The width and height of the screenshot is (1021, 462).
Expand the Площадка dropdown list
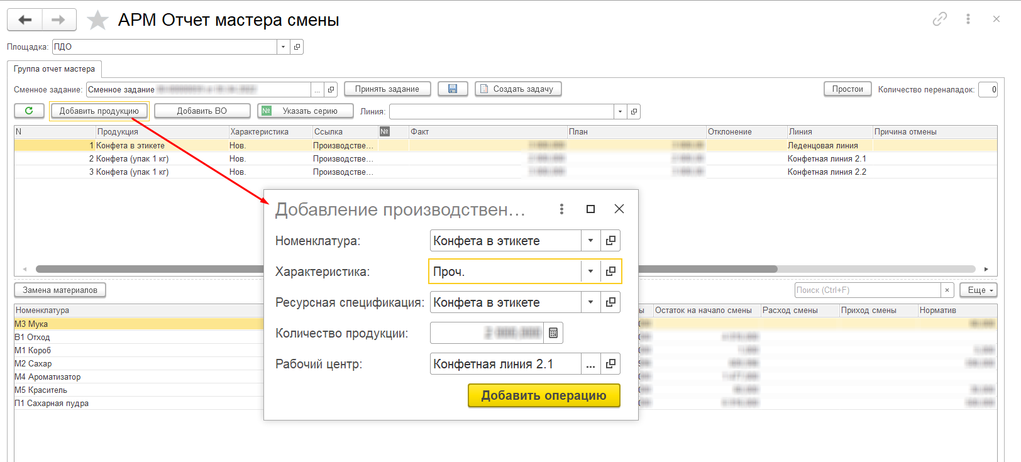tap(283, 47)
